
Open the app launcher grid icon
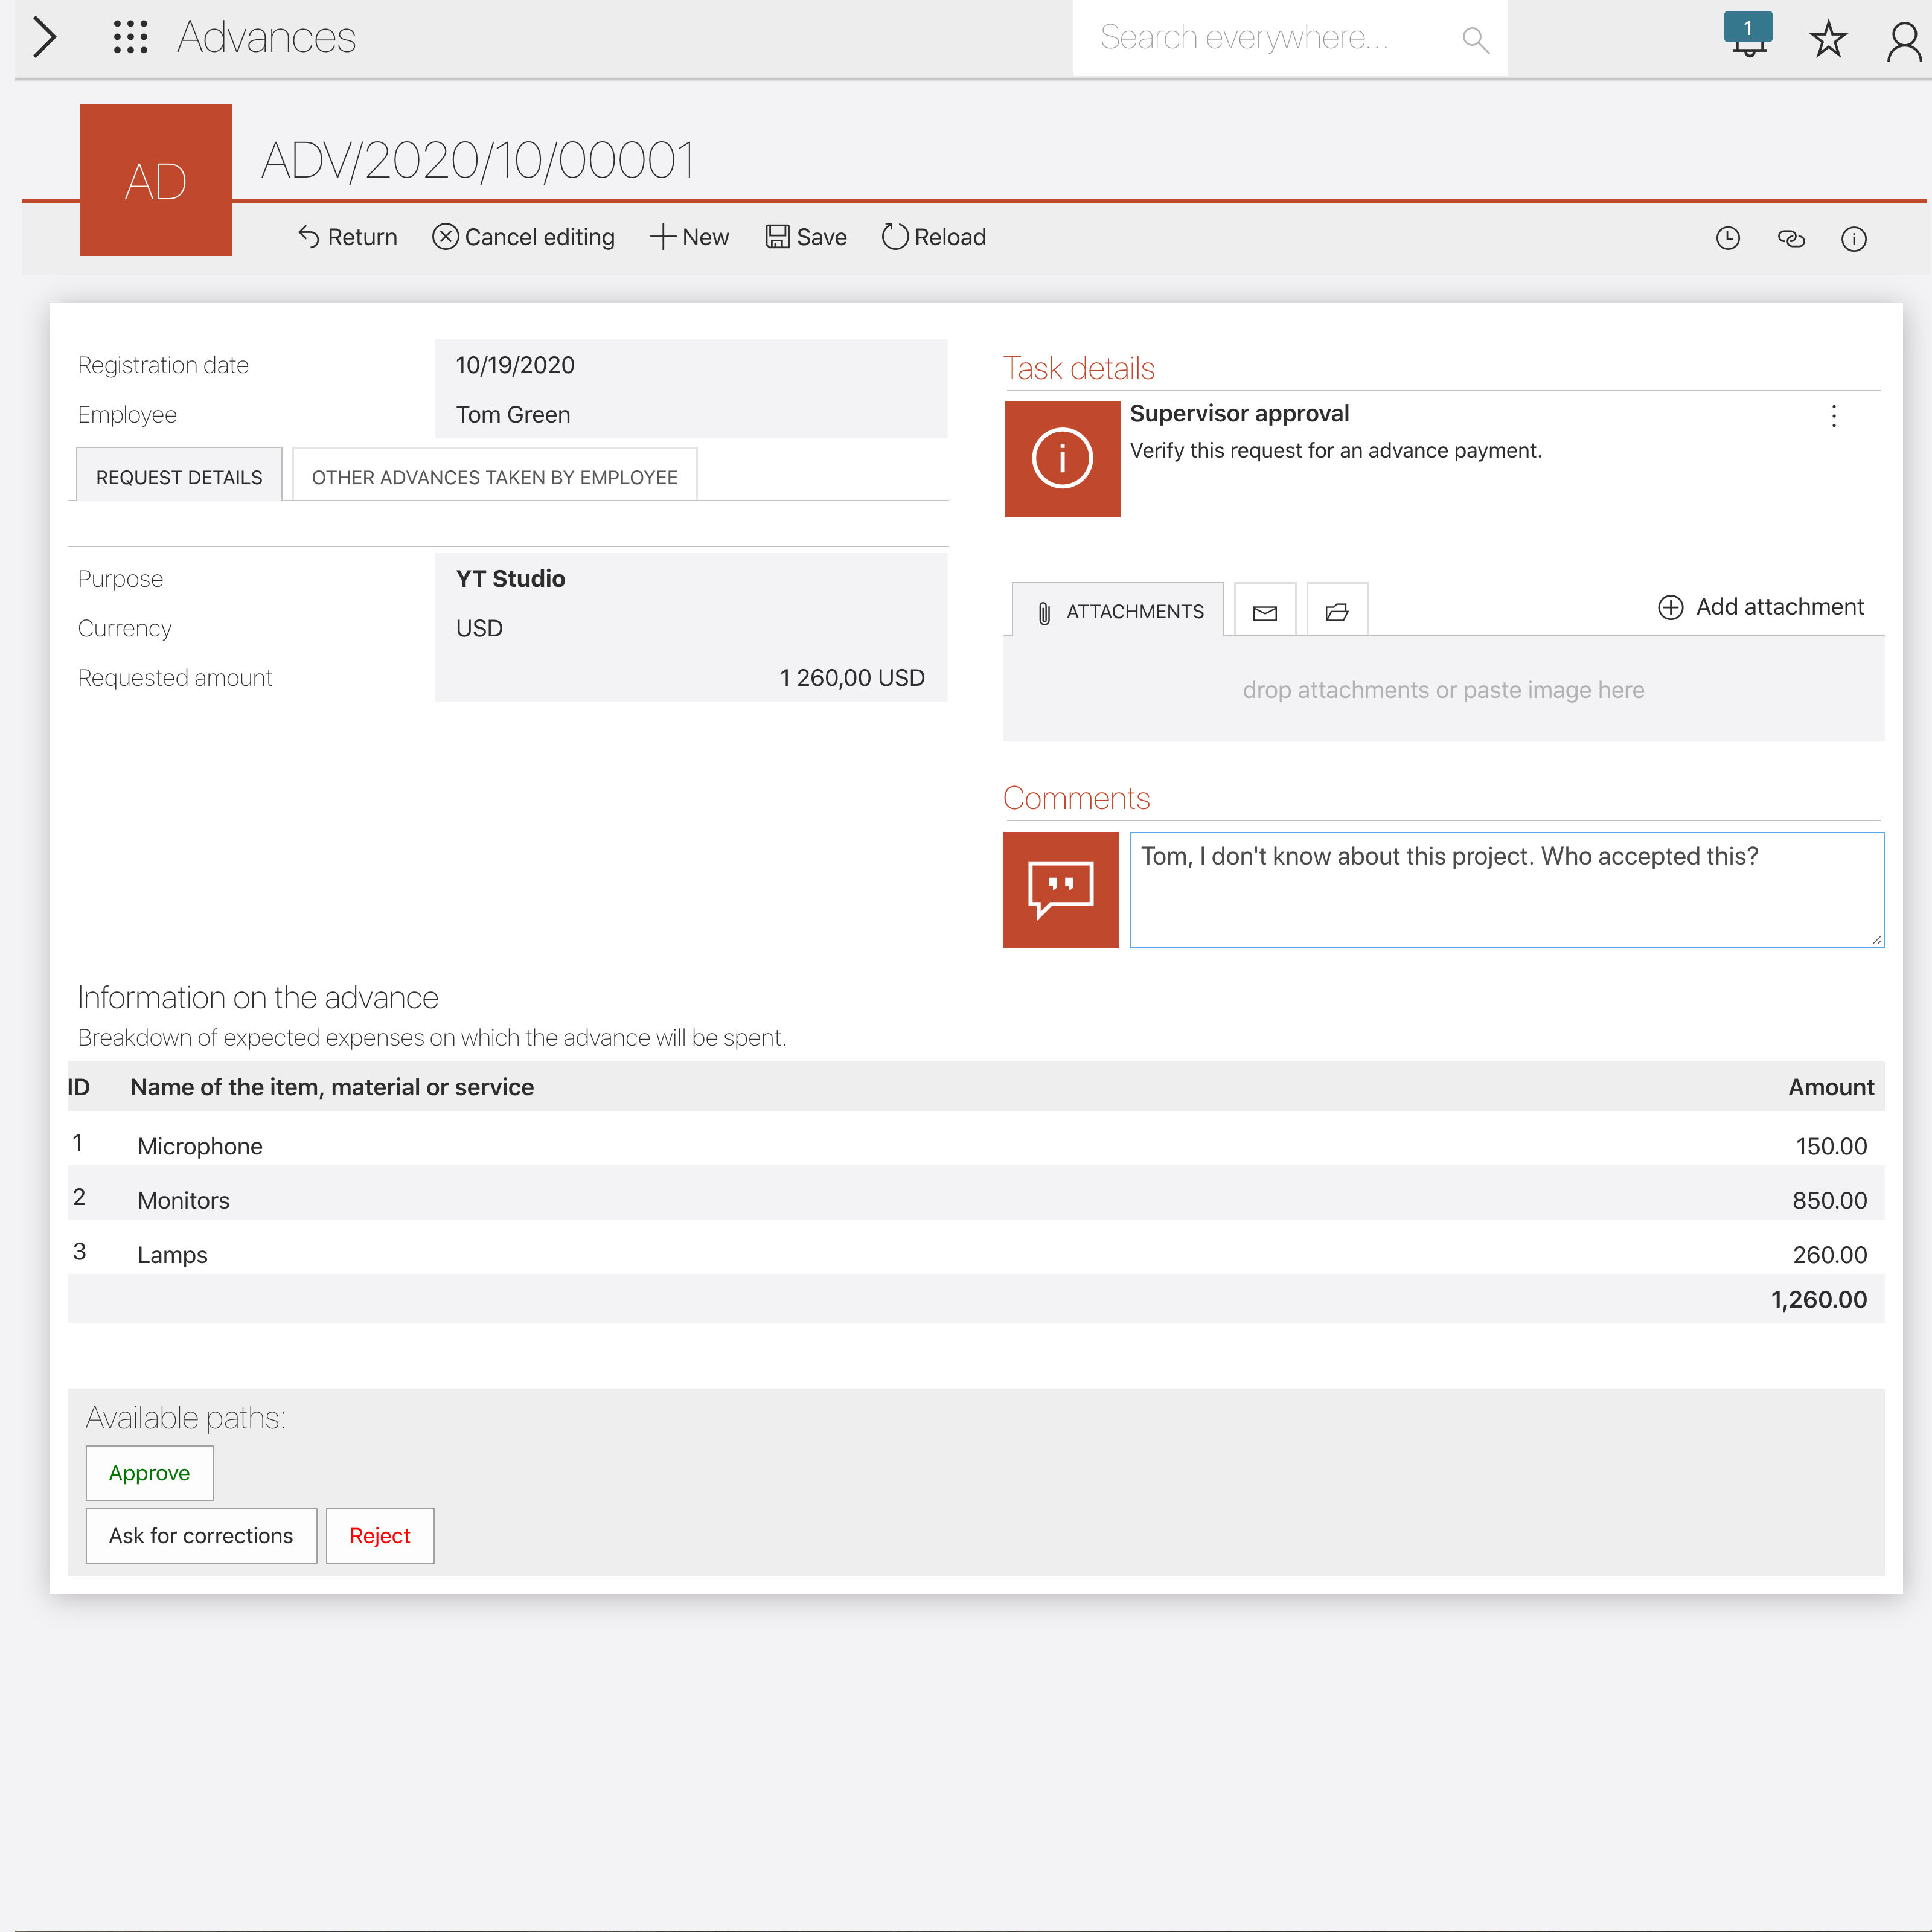pyautogui.click(x=130, y=37)
